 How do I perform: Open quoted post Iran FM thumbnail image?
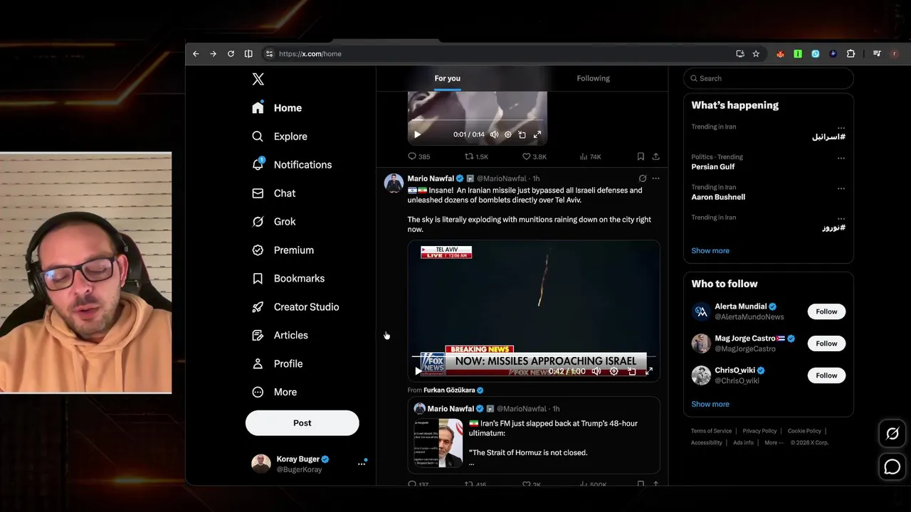(438, 442)
